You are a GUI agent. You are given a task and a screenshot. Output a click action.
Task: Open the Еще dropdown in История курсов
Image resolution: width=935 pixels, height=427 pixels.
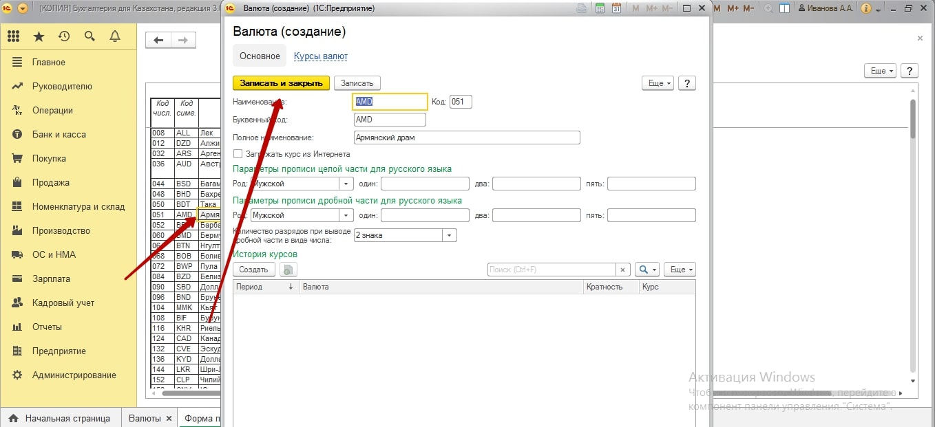tap(682, 270)
